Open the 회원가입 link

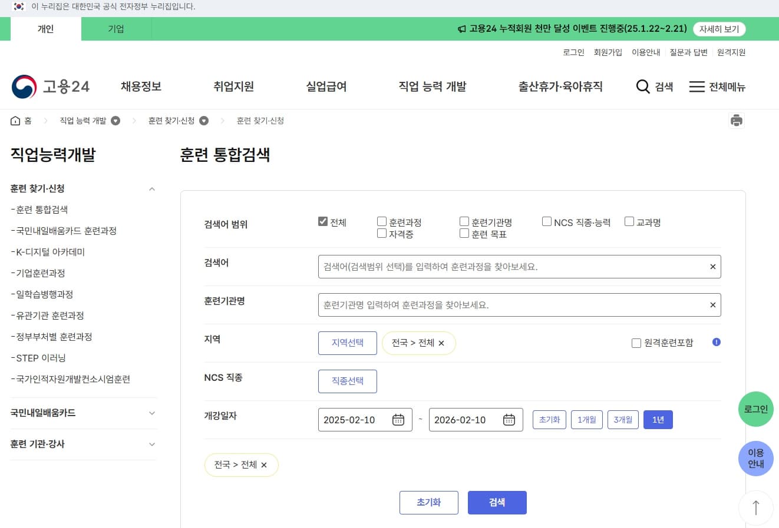pos(609,52)
